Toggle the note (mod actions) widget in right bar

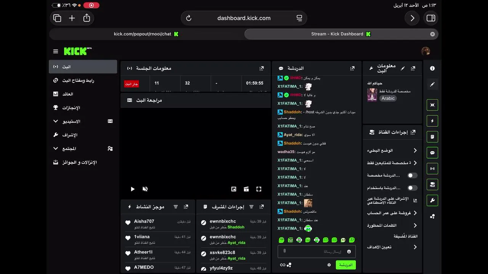pyautogui.click(x=432, y=137)
